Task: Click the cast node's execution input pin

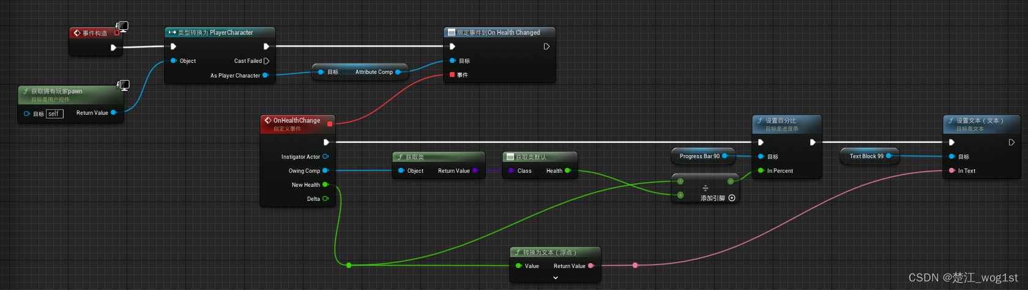Action: tap(173, 46)
